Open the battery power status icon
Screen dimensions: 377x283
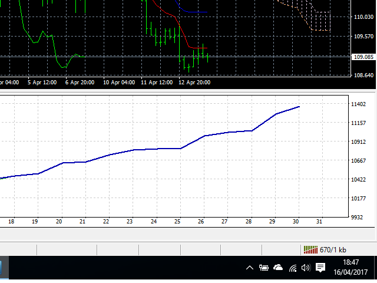point(263,268)
